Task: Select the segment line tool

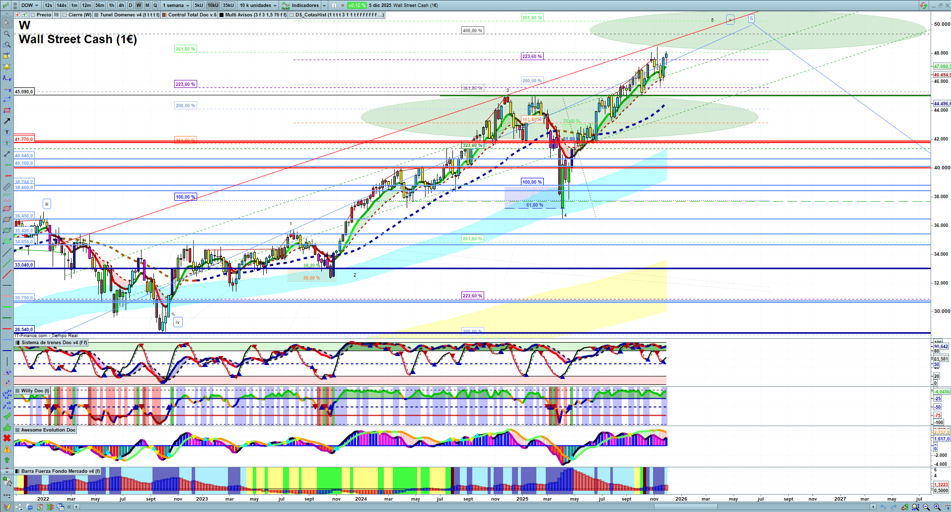Action: [x=7, y=154]
